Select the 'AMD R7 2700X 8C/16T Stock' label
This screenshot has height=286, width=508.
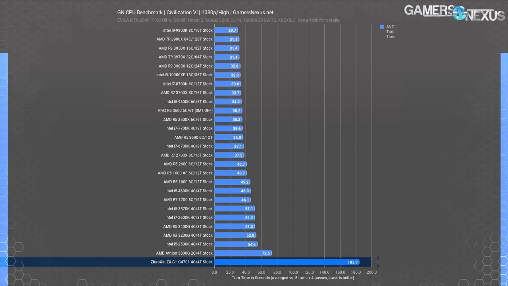click(x=187, y=155)
